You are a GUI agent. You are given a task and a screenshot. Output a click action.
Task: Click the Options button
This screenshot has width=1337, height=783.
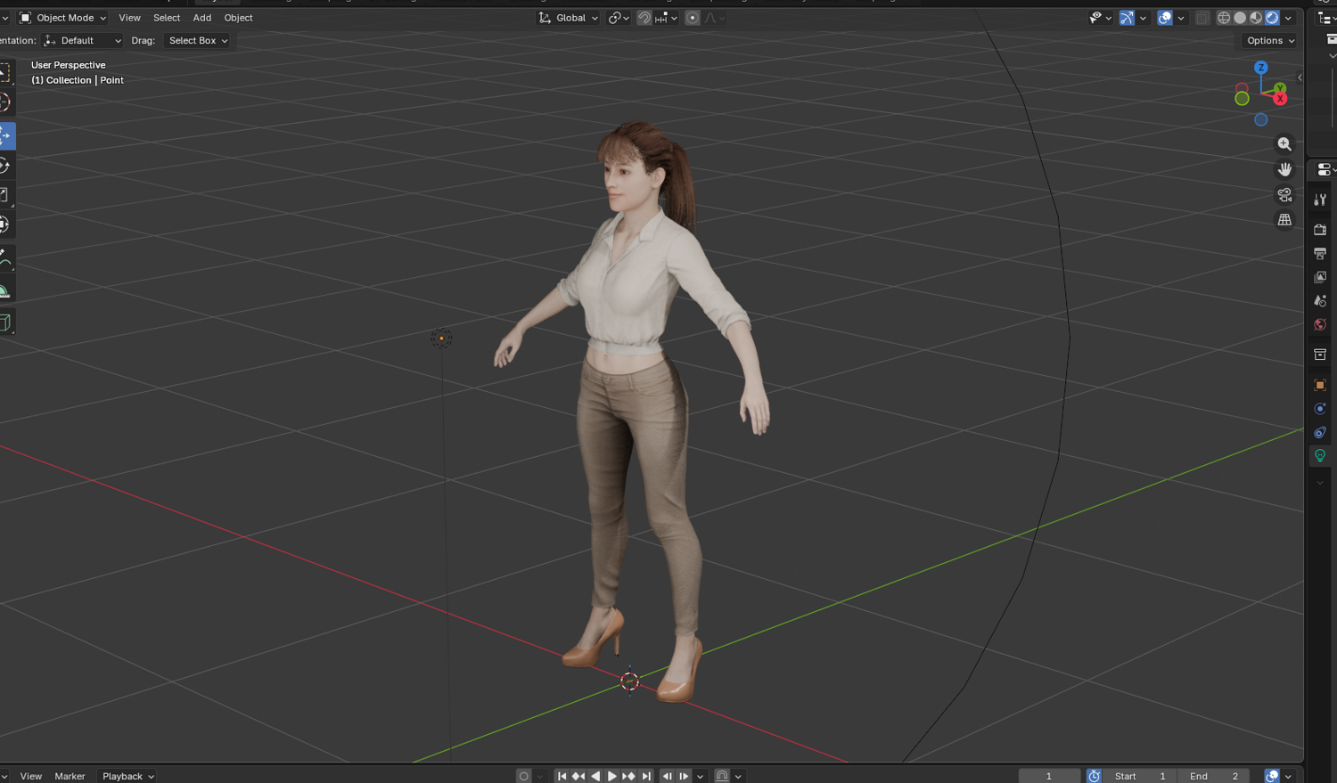pyautogui.click(x=1270, y=41)
